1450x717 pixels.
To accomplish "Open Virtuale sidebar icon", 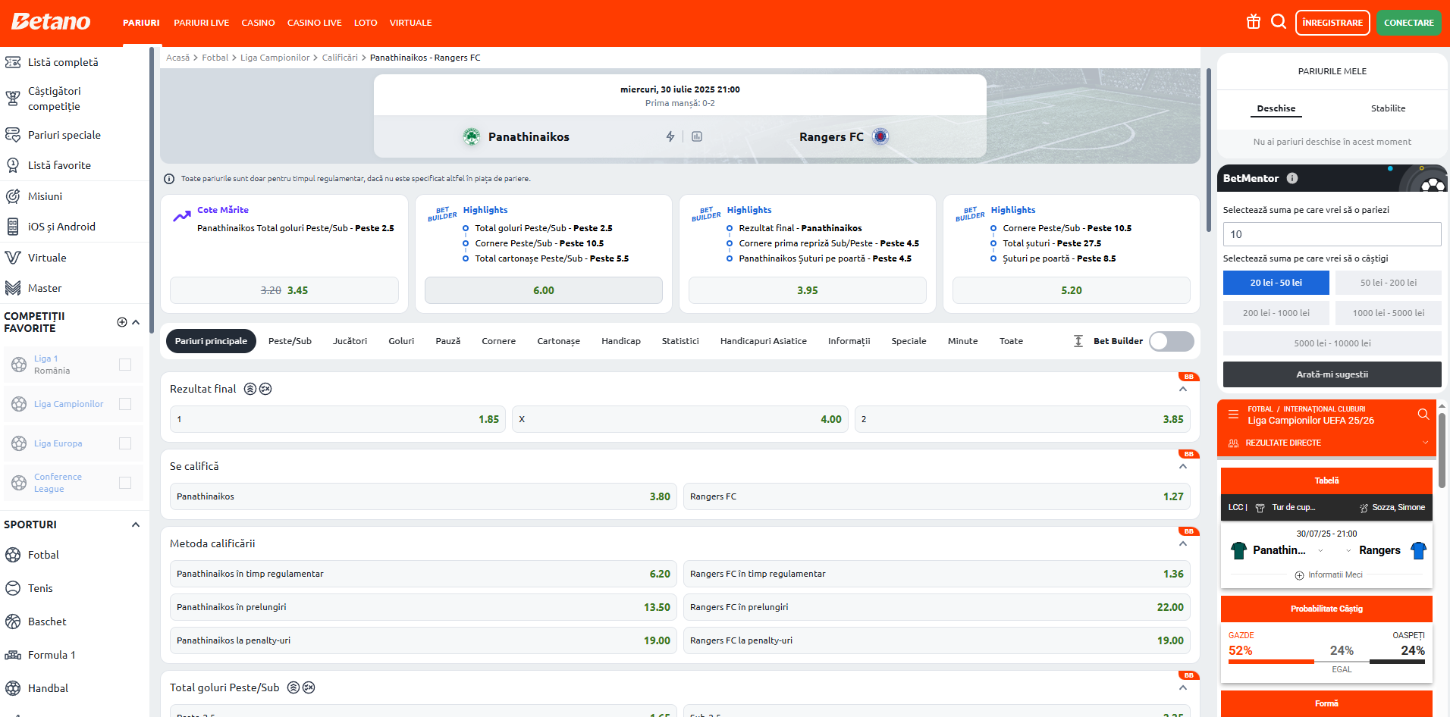I will [13, 258].
